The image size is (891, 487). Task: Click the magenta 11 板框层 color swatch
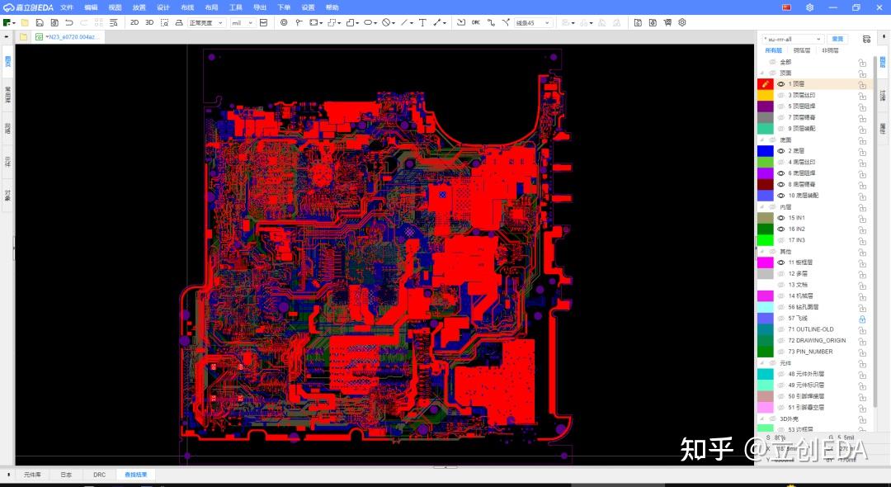point(766,262)
